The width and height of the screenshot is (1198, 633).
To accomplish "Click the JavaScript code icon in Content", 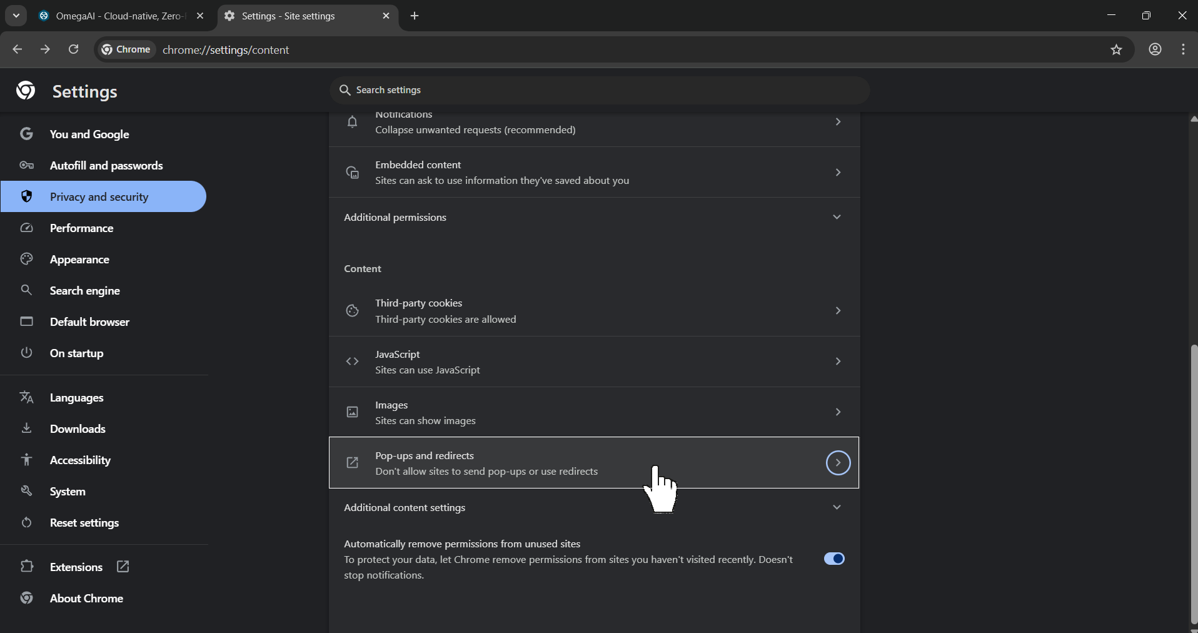I will coord(352,362).
